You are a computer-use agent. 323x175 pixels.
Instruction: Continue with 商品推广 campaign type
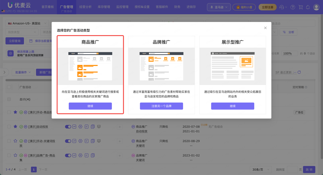90,106
